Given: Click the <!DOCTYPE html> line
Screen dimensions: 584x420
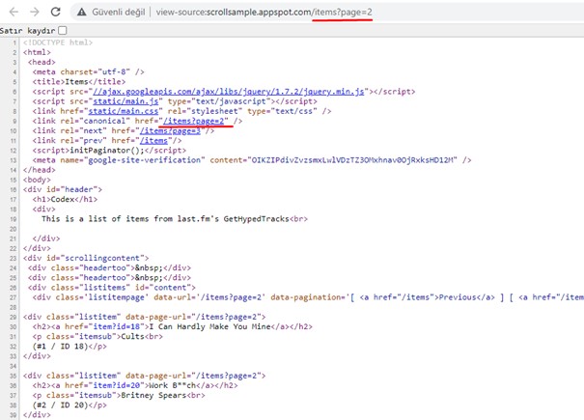Looking at the screenshot, I should [58, 42].
